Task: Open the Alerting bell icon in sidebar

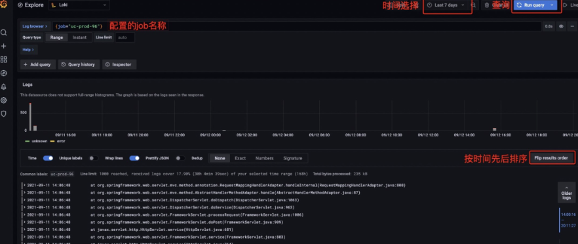Action: point(4,87)
